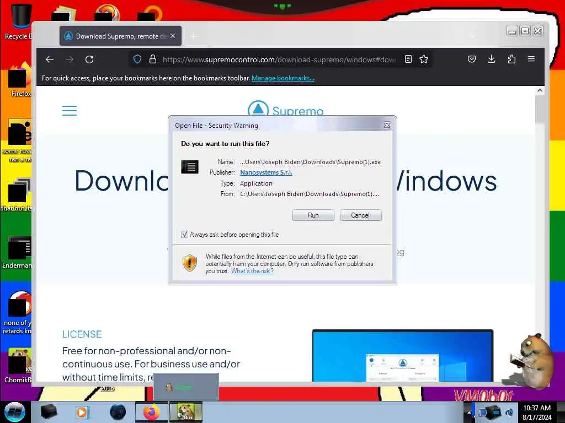Close the Download Supremo tab
The image size is (565, 423).
tap(173, 36)
